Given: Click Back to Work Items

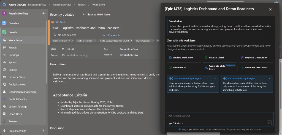Looking at the screenshot, I should 97,15.
